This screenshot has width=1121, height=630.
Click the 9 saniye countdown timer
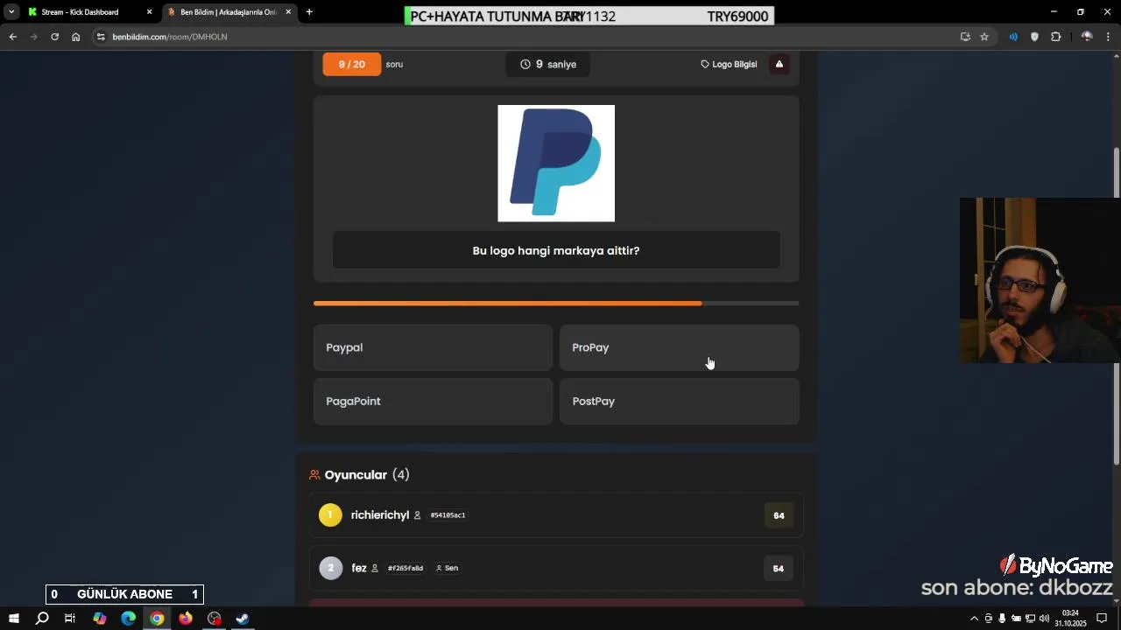[x=548, y=64]
